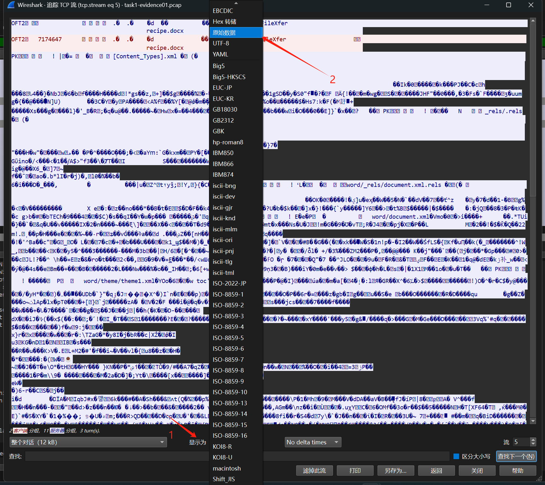The image size is (545, 485).
Task: Pick IBM850 encoding
Action: pos(236,153)
